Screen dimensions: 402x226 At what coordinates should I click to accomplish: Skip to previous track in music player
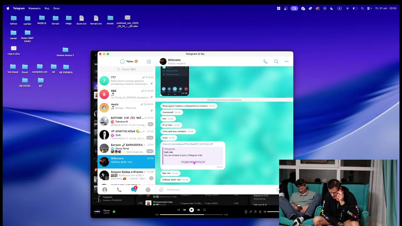(184, 210)
